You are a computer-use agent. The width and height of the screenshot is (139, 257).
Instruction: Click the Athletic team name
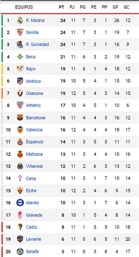click(x=33, y=105)
